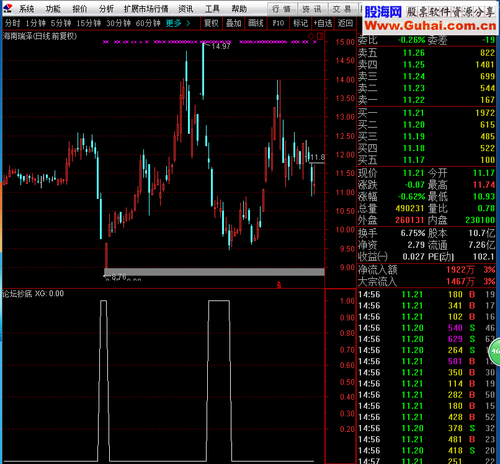This screenshot has height=464, width=500.
Task: Click the 卖四 volume 1481
Action: [x=484, y=64]
